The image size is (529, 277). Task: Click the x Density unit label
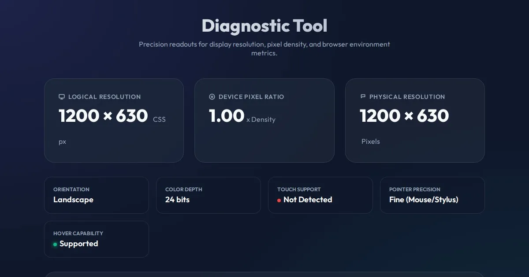tap(261, 120)
